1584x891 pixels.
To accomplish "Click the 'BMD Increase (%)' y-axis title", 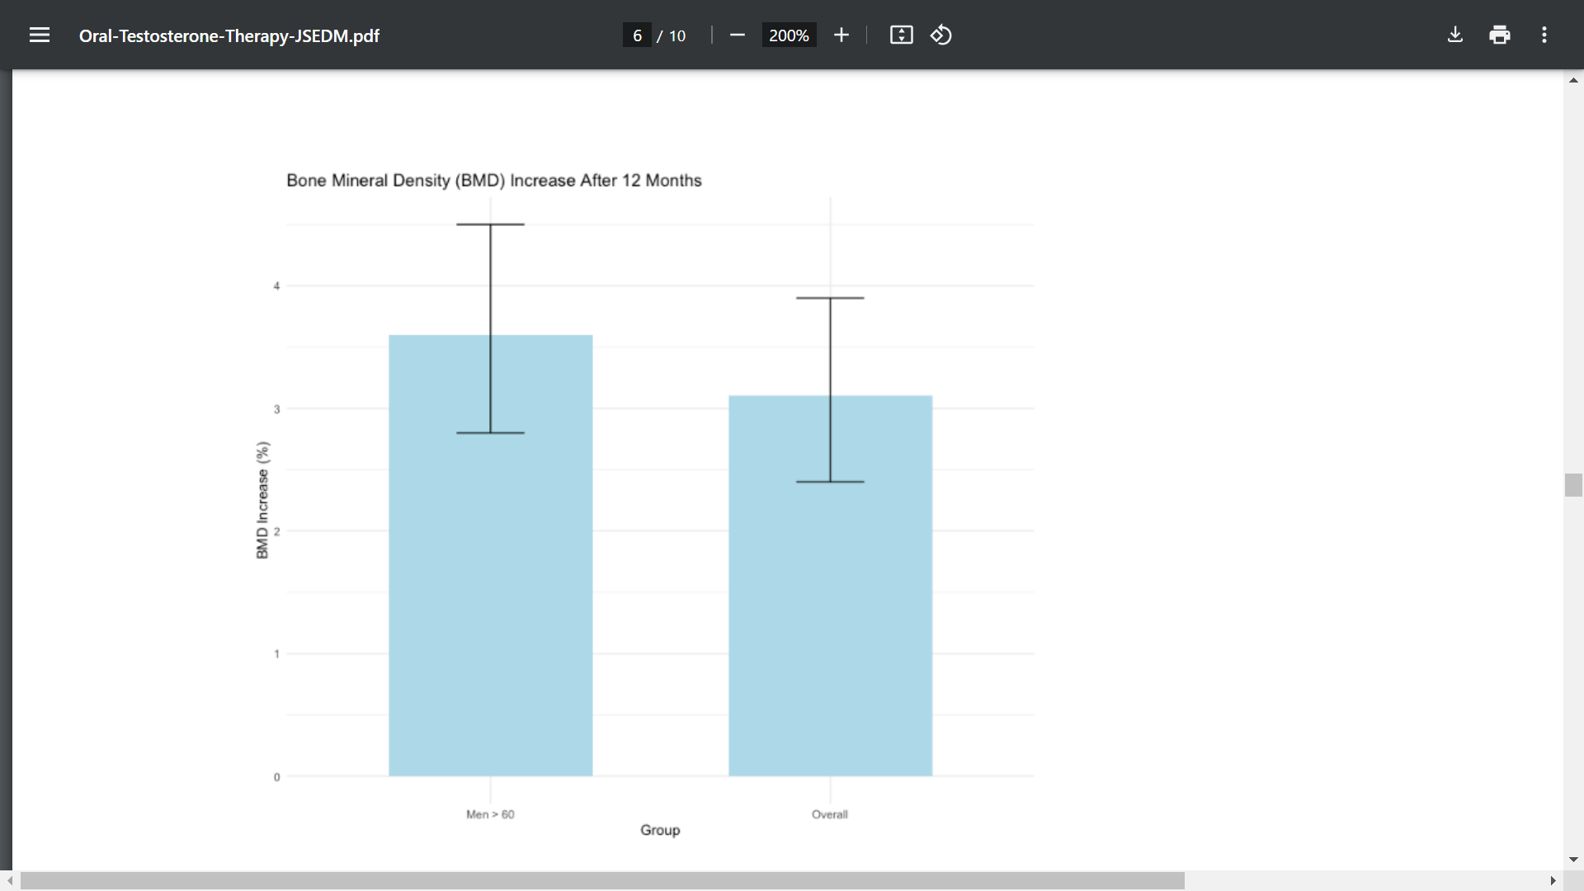I will tap(262, 500).
